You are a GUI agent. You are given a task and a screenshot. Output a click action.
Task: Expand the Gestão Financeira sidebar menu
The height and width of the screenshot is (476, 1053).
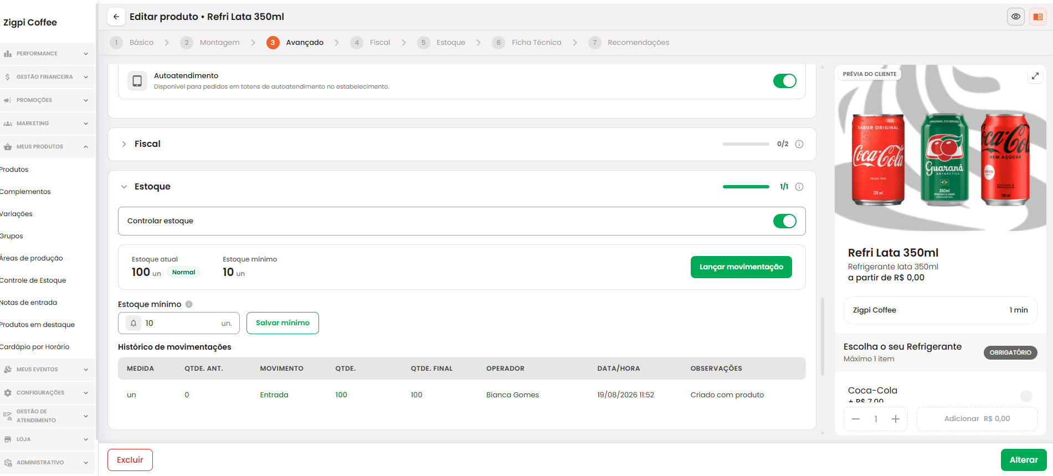pos(86,77)
